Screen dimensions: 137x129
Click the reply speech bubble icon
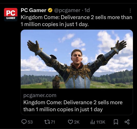(24, 122)
